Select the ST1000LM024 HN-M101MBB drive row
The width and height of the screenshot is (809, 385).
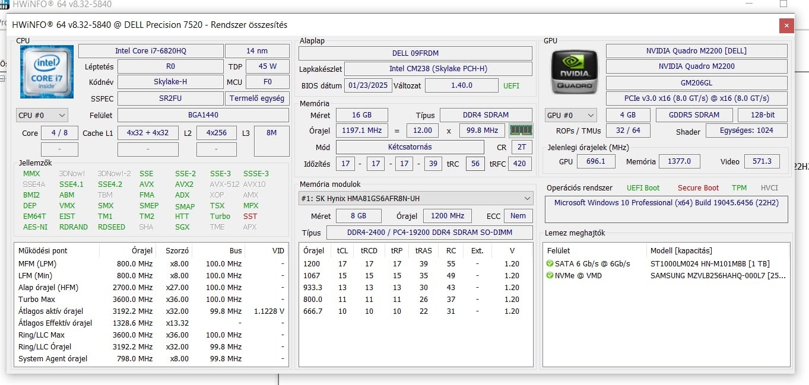(667, 263)
